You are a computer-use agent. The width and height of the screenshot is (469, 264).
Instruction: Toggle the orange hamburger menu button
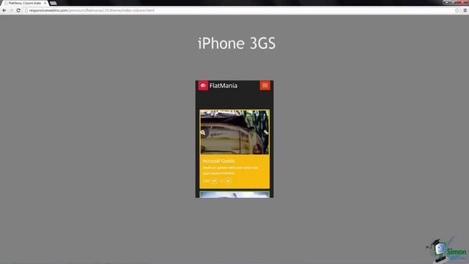[x=265, y=86]
